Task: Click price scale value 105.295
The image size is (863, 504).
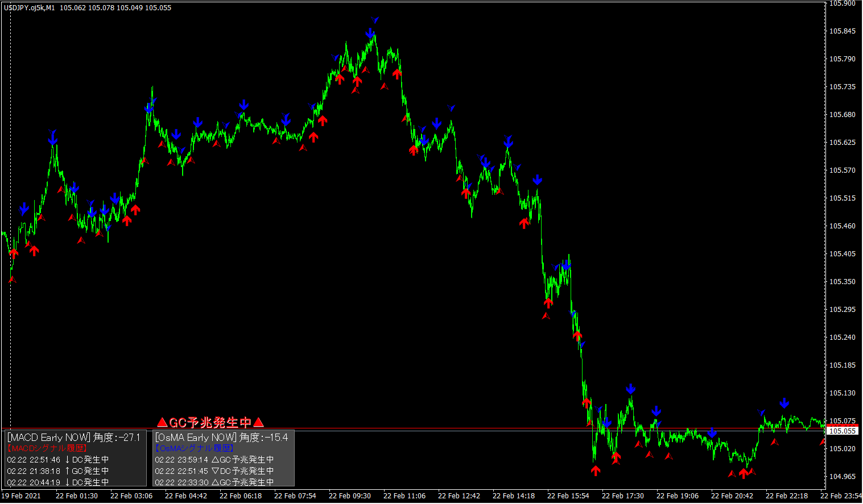Action: (x=843, y=310)
